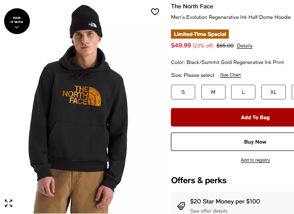Click See offer details link
This screenshot has width=294, height=214.
tap(209, 211)
